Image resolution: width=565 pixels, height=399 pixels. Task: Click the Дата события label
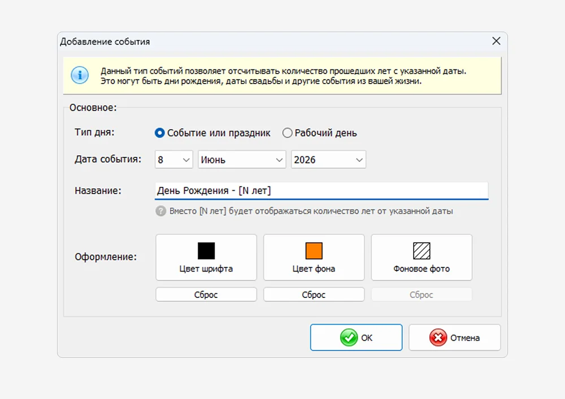[108, 160]
